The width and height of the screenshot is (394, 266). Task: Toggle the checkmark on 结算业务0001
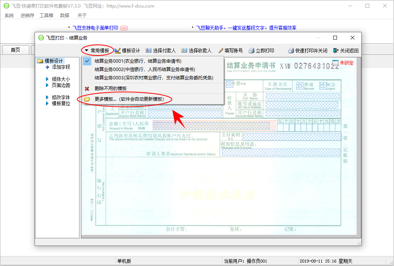pos(87,61)
